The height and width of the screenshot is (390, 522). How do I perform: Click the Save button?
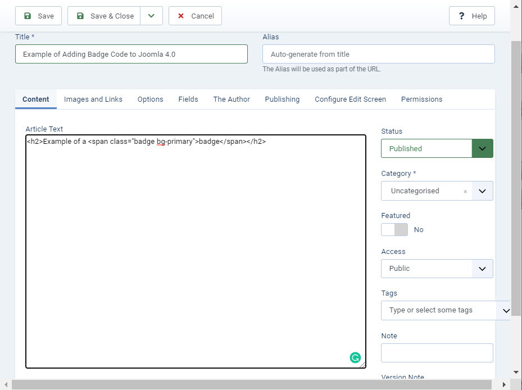point(39,16)
